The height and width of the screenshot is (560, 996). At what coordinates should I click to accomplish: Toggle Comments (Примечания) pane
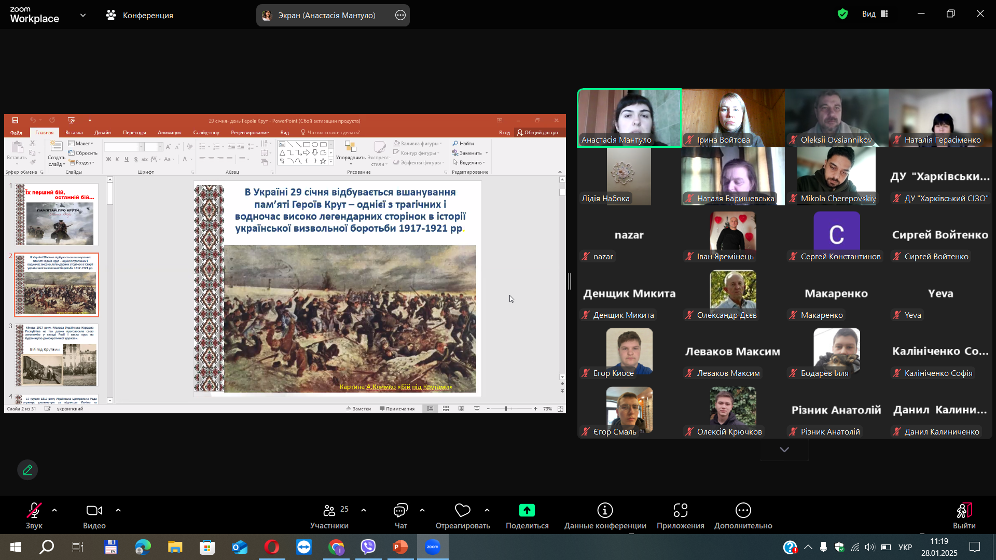point(397,409)
